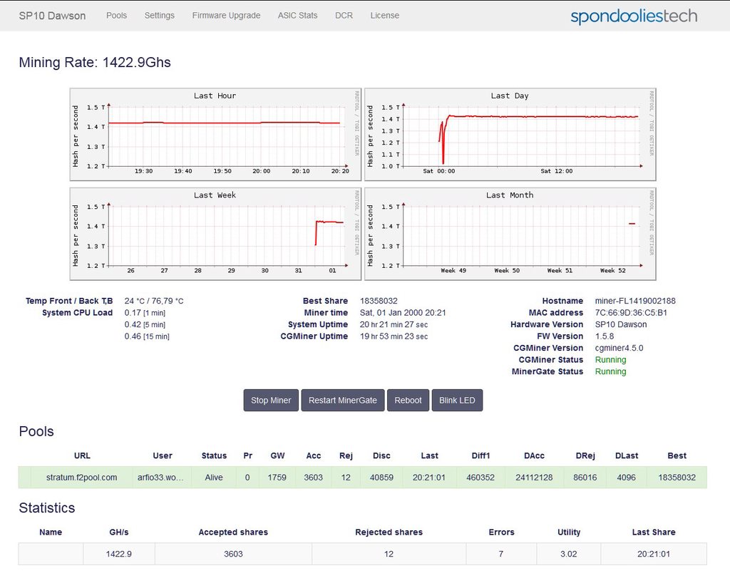Image resolution: width=730 pixels, height=588 pixels.
Task: Click the Stop Miner button
Action: 271,401
